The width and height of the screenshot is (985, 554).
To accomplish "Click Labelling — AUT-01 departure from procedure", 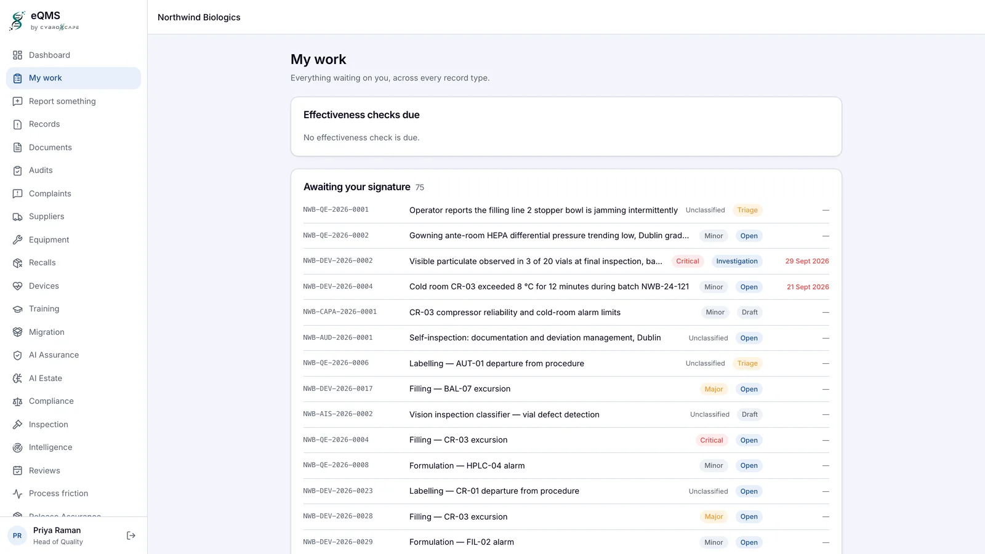I will 496,363.
